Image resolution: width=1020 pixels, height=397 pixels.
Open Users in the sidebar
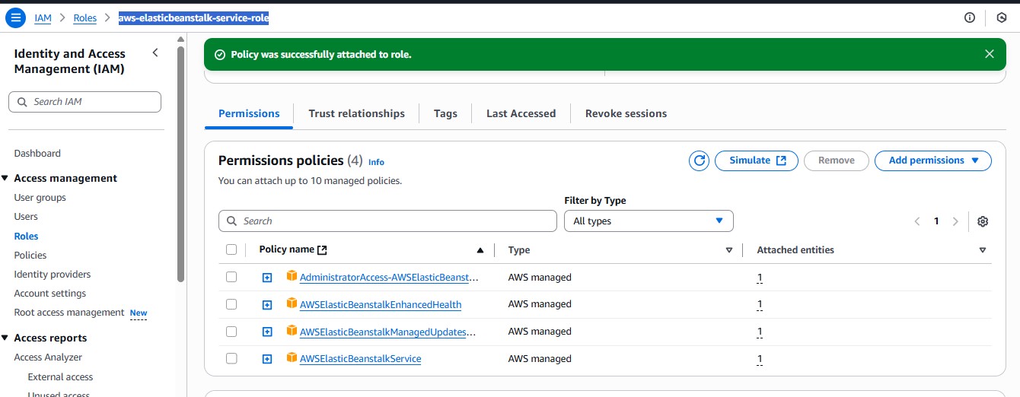[x=26, y=217]
